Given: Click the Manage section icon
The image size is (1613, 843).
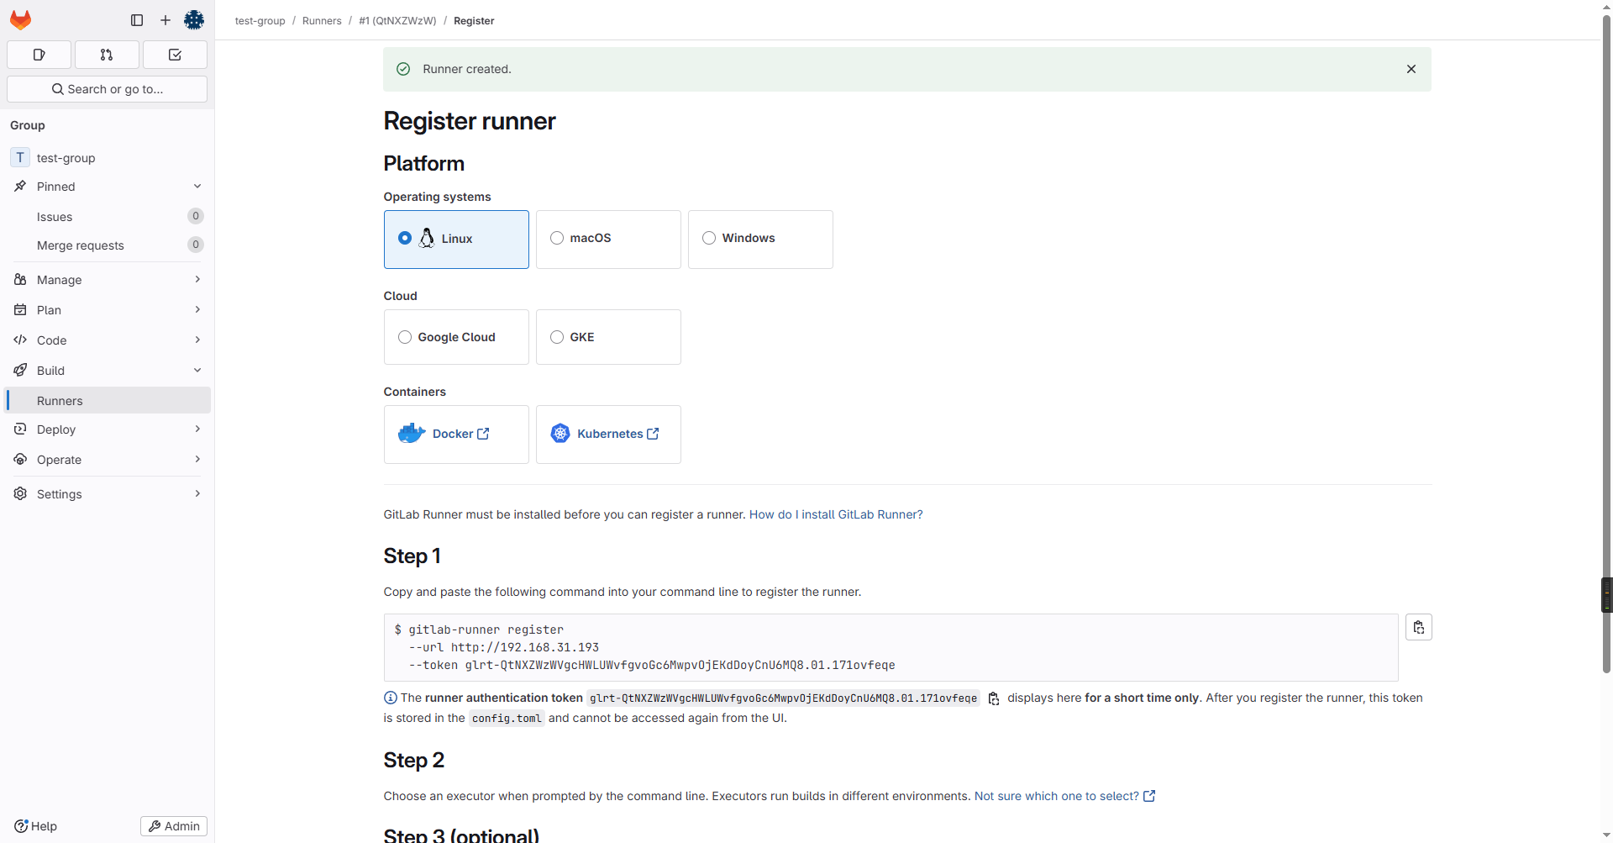Looking at the screenshot, I should tap(20, 280).
